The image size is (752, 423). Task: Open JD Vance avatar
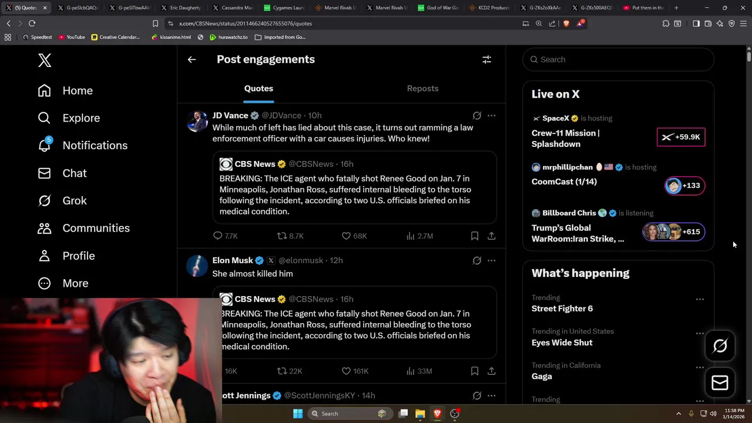197,121
